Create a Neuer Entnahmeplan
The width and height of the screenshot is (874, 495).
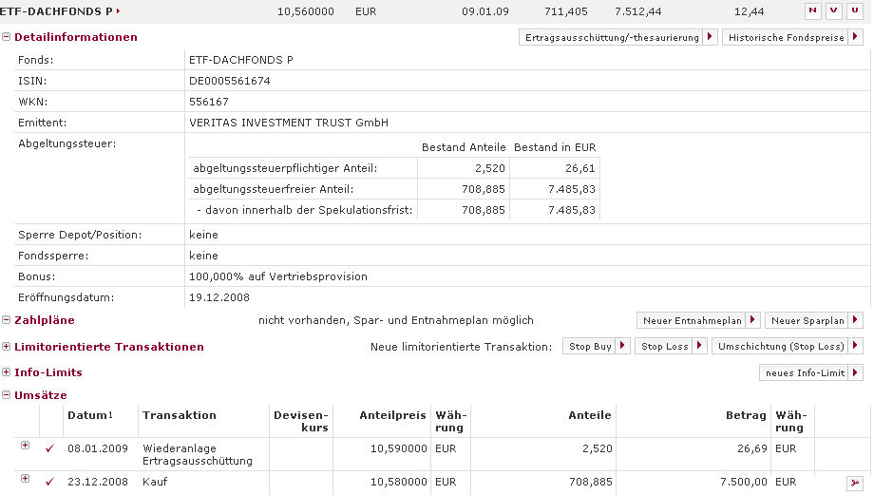point(691,320)
